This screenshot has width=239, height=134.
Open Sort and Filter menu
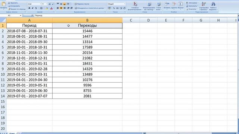(x=204, y=6)
